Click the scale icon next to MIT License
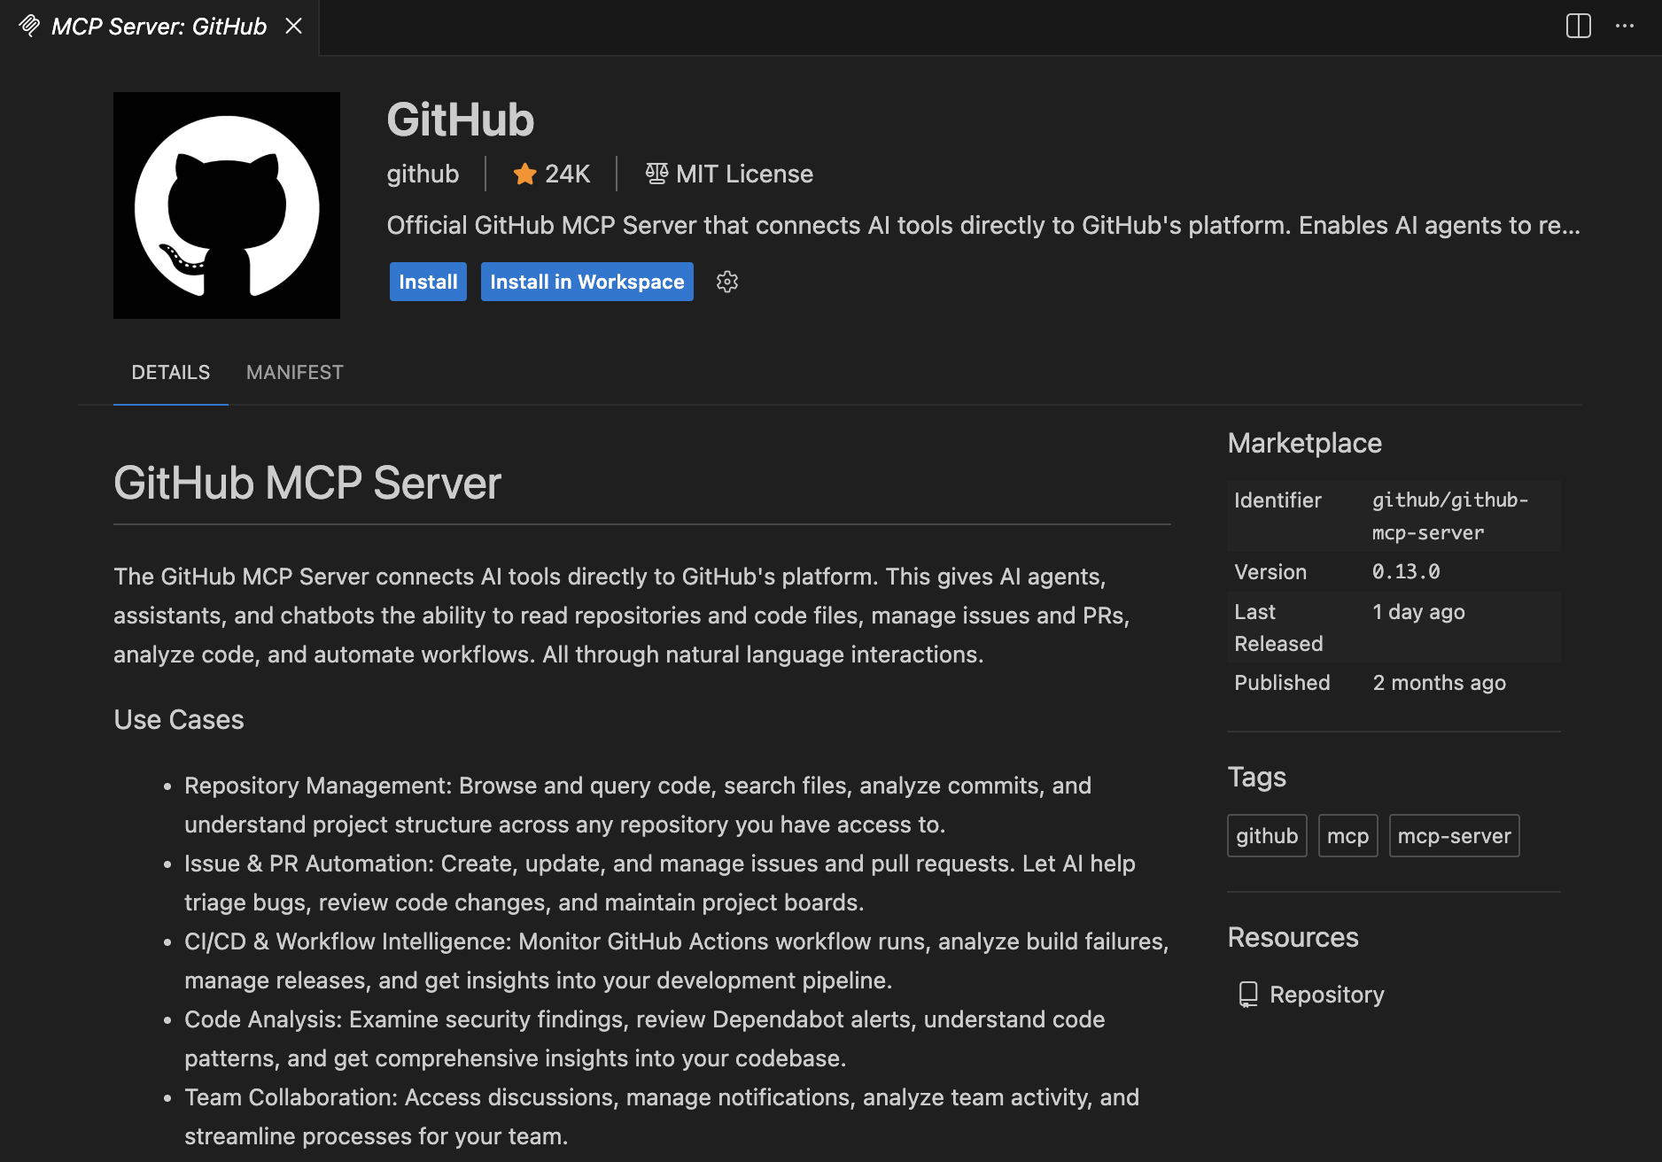The height and width of the screenshot is (1162, 1662). coord(656,174)
